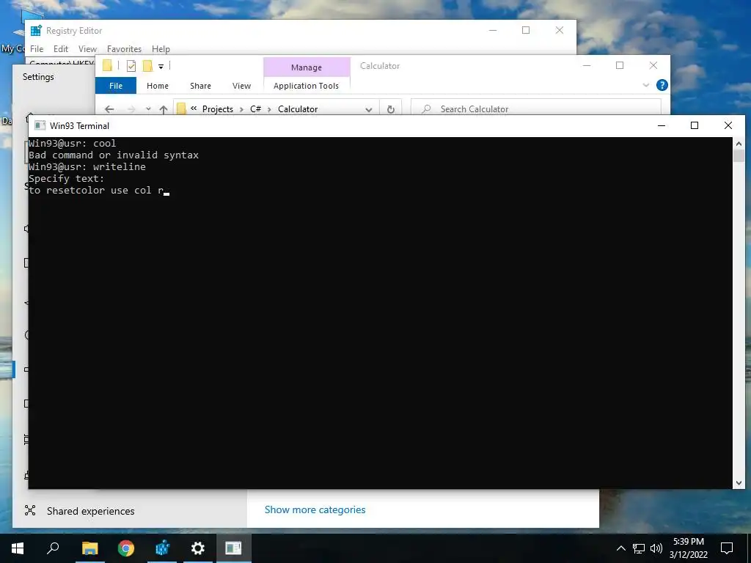
Task: Open Customize Quick Access Toolbar dropdown
Action: (x=161, y=67)
